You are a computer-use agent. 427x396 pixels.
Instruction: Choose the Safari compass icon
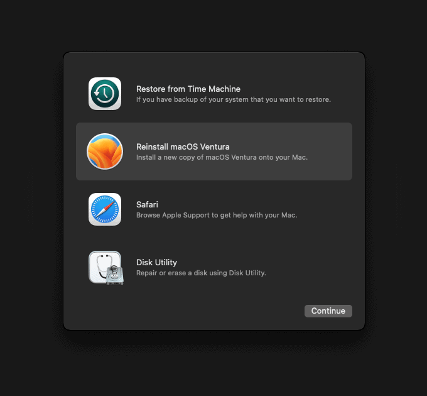coord(105,209)
